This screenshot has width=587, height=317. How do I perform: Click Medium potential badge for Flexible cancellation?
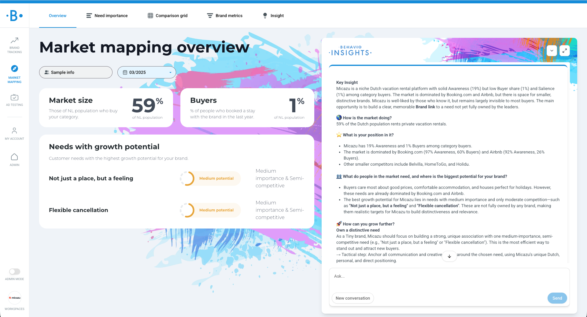coord(216,210)
